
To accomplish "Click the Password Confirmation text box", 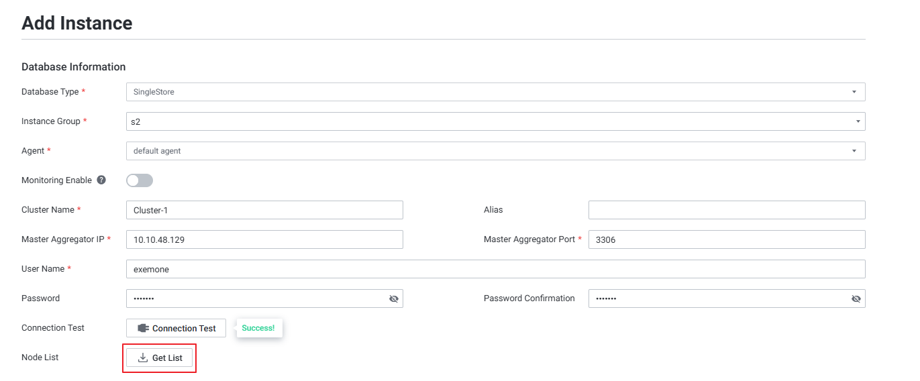I will point(717,298).
